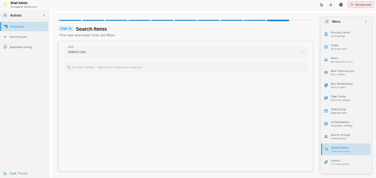Image resolution: width=376 pixels, height=178 pixels.
Task: Click the Actions lightning bolt icon
Action: tap(5, 15)
